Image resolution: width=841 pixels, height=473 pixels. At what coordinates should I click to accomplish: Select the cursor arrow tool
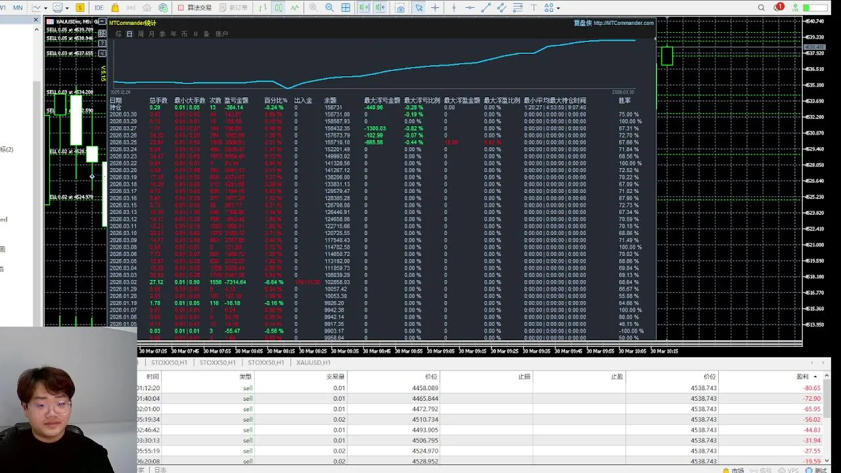pyautogui.click(x=419, y=8)
